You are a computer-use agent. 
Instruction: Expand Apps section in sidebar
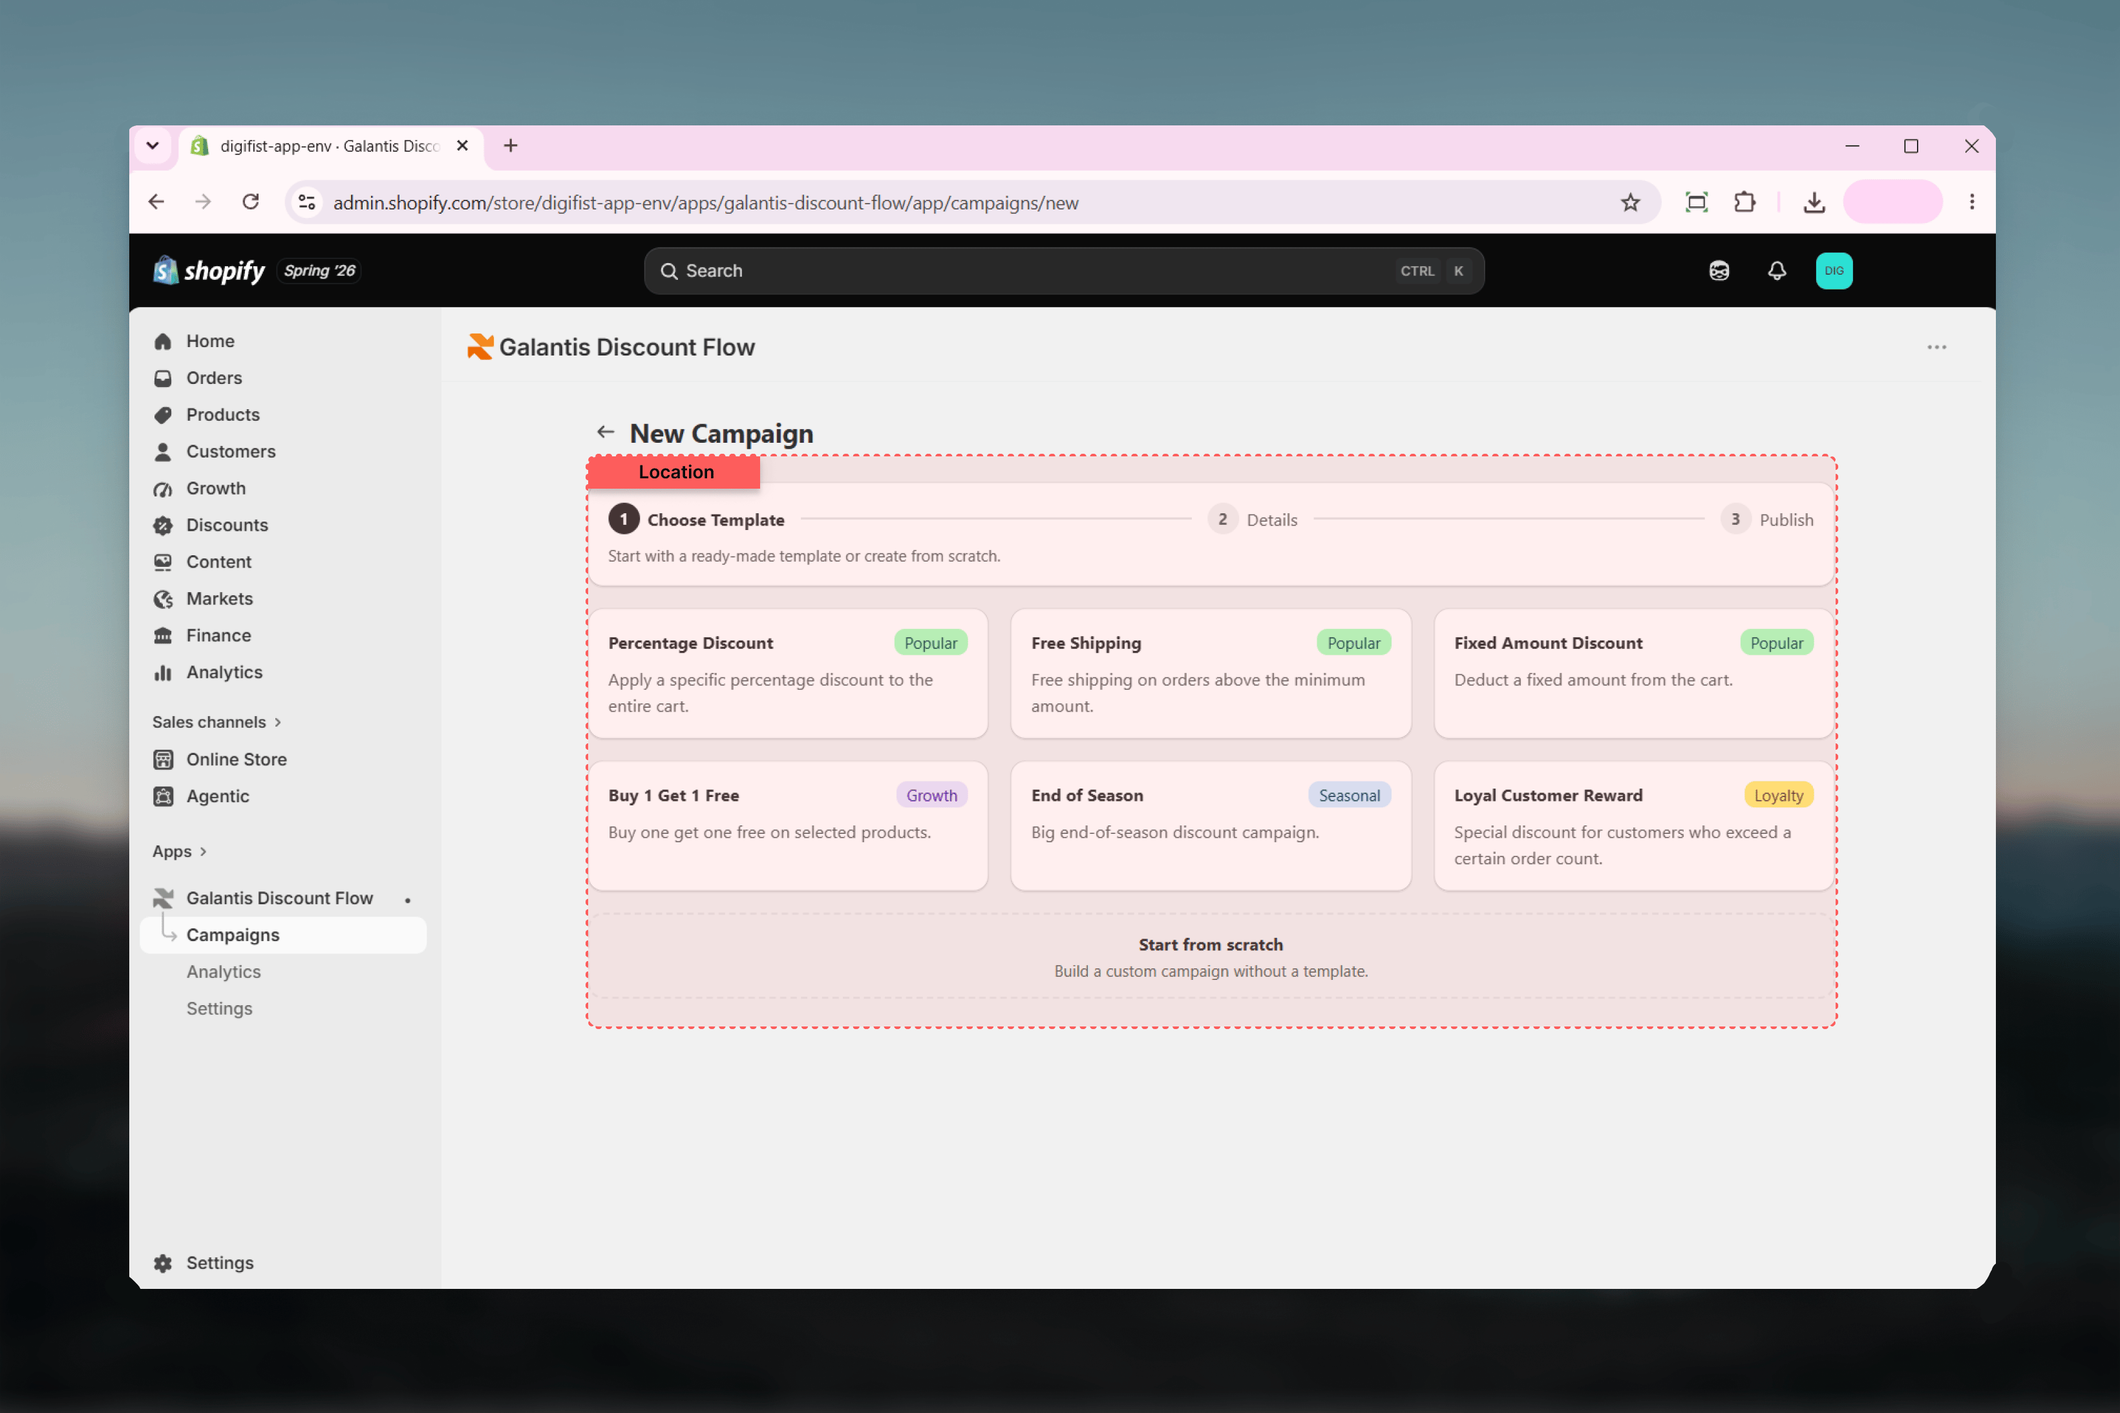(180, 851)
